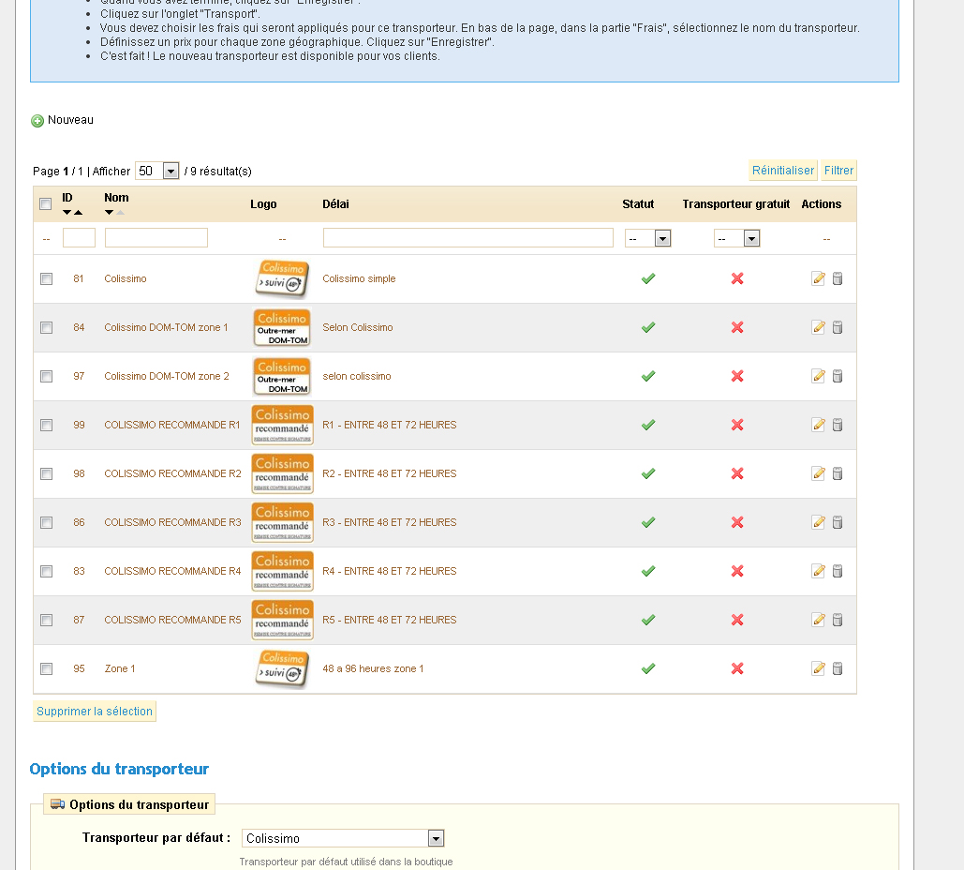Edit Colissimo DOM-TOM zone 2

click(818, 376)
